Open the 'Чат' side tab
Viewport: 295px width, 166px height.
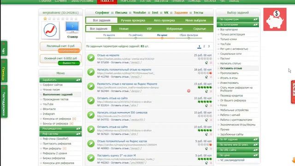pos(4,48)
